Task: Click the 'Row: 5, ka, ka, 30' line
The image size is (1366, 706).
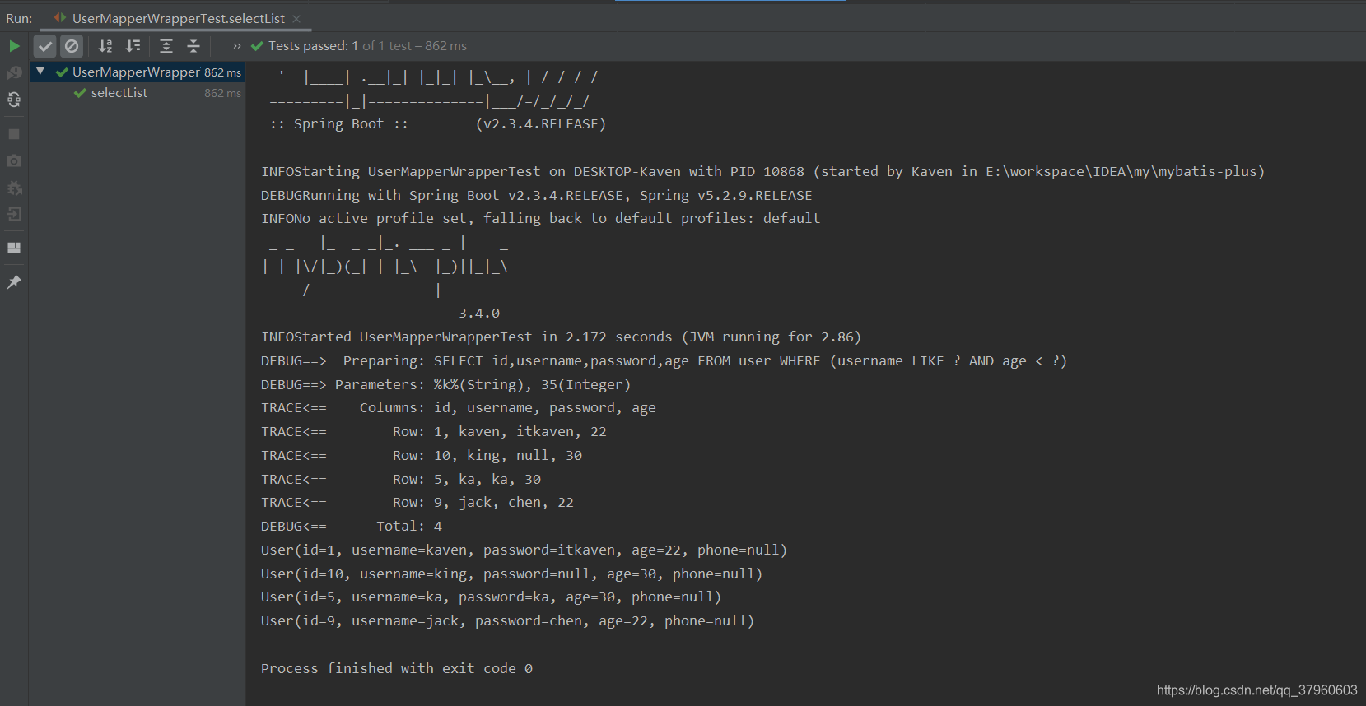Action: coord(401,479)
